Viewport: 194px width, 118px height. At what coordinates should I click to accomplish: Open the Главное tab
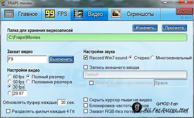coord(21,14)
